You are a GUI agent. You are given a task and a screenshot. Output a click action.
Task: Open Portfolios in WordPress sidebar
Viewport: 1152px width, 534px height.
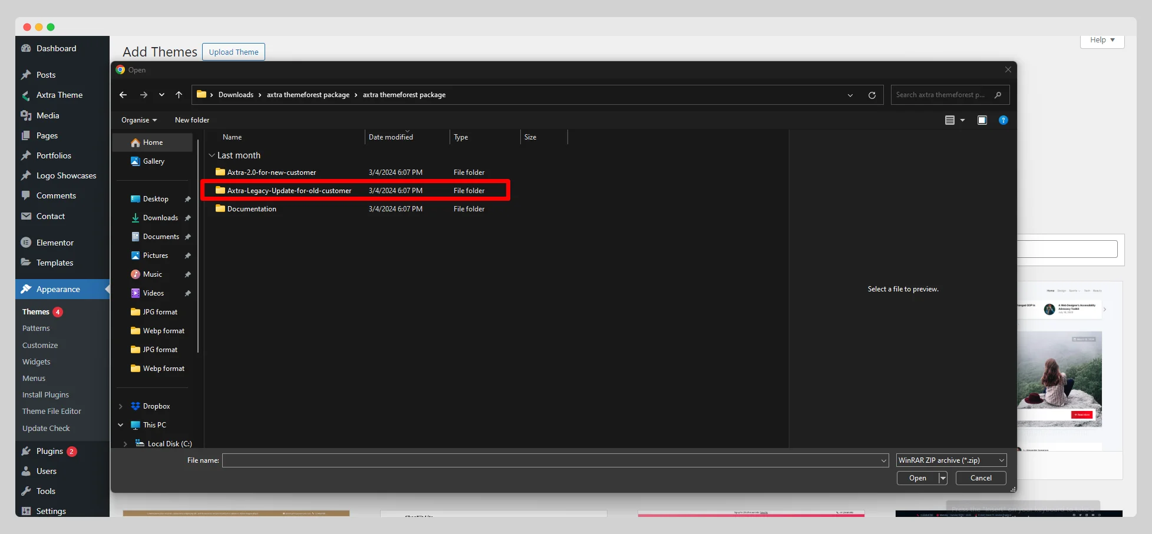[54, 155]
